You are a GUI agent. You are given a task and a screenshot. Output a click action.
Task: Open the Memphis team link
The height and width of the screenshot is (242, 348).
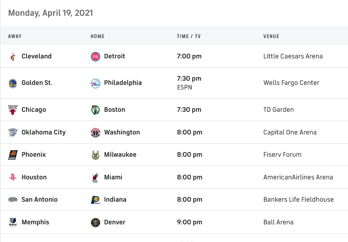tap(35, 222)
